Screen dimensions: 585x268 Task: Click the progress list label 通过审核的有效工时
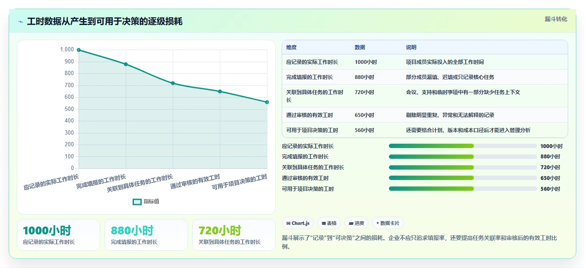305,178
